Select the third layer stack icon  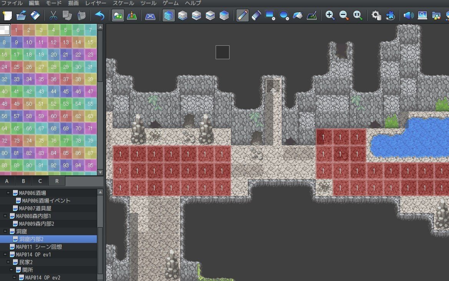[196, 15]
